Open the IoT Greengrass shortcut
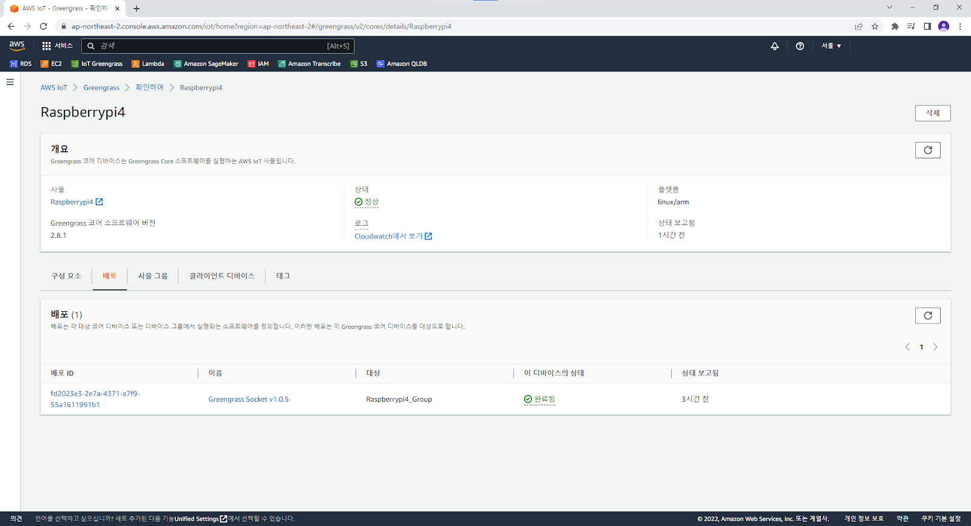The width and height of the screenshot is (971, 526). click(x=97, y=64)
